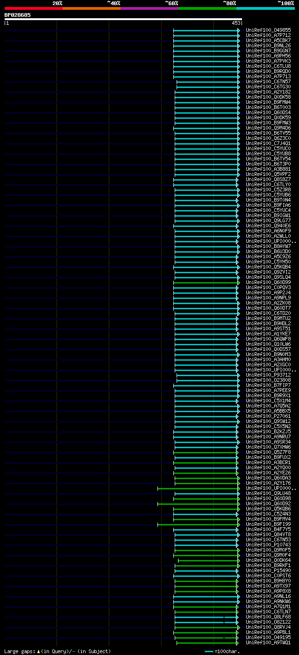Viewport: 299px width, 655px height.
Task: Click the UniRef100_B7FIP7 label
Action: pos(268,385)
